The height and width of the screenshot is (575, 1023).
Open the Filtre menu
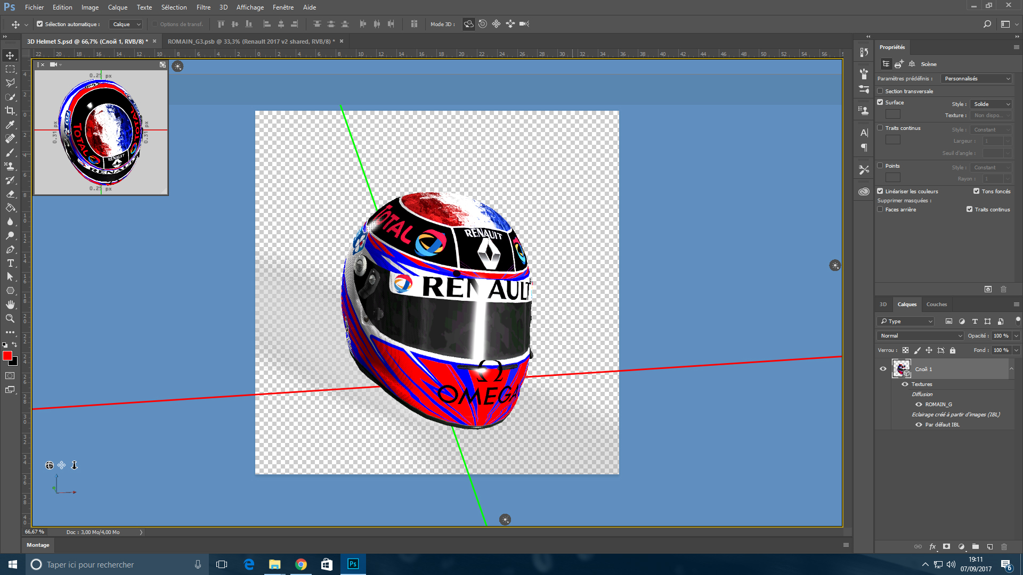[204, 7]
